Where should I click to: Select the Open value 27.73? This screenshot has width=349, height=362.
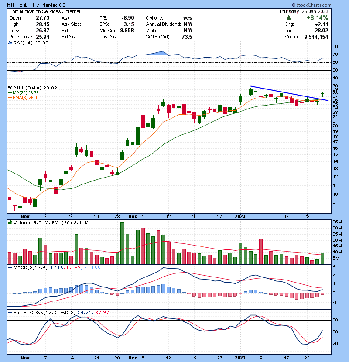coord(43,18)
